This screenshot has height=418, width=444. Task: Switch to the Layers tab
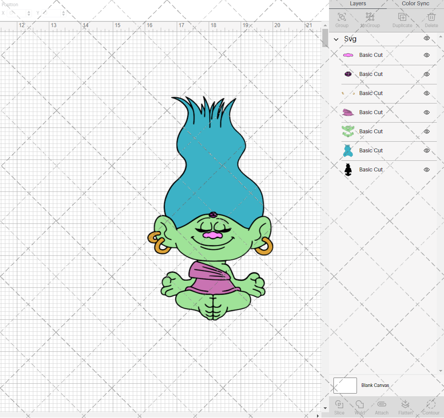pos(357,4)
